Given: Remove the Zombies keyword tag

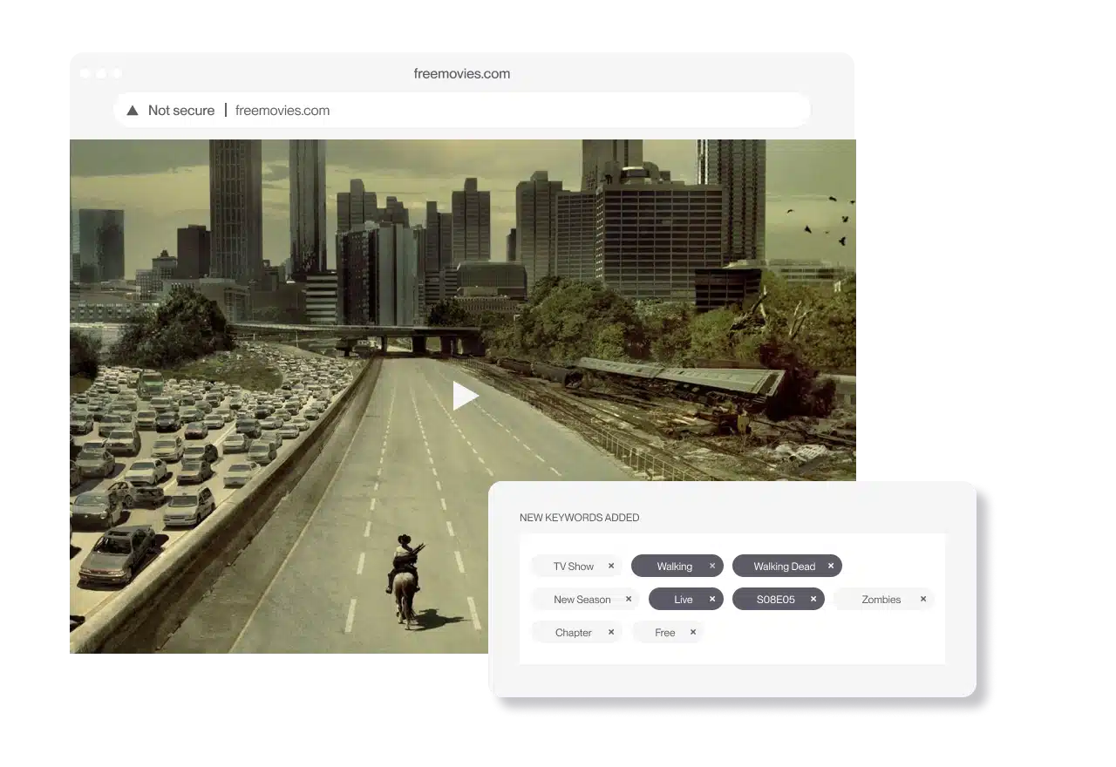Looking at the screenshot, I should tap(923, 599).
